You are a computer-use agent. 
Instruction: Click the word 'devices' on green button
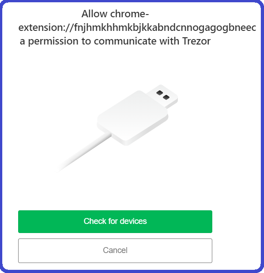pos(133,221)
